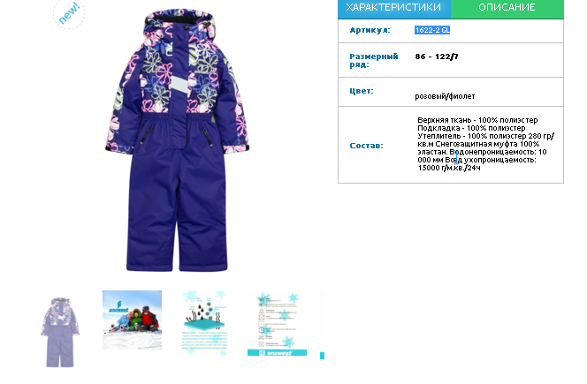Click the size range value 86 - 122/7
587x384 pixels.
pos(437,56)
